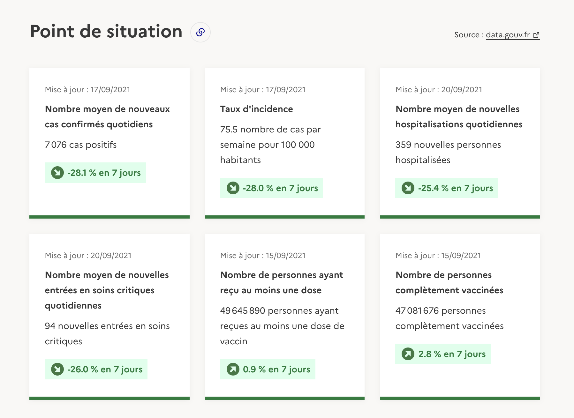Click the '49 645 890 personnes ayant reçues' value
The image size is (574, 418).
coord(282,326)
